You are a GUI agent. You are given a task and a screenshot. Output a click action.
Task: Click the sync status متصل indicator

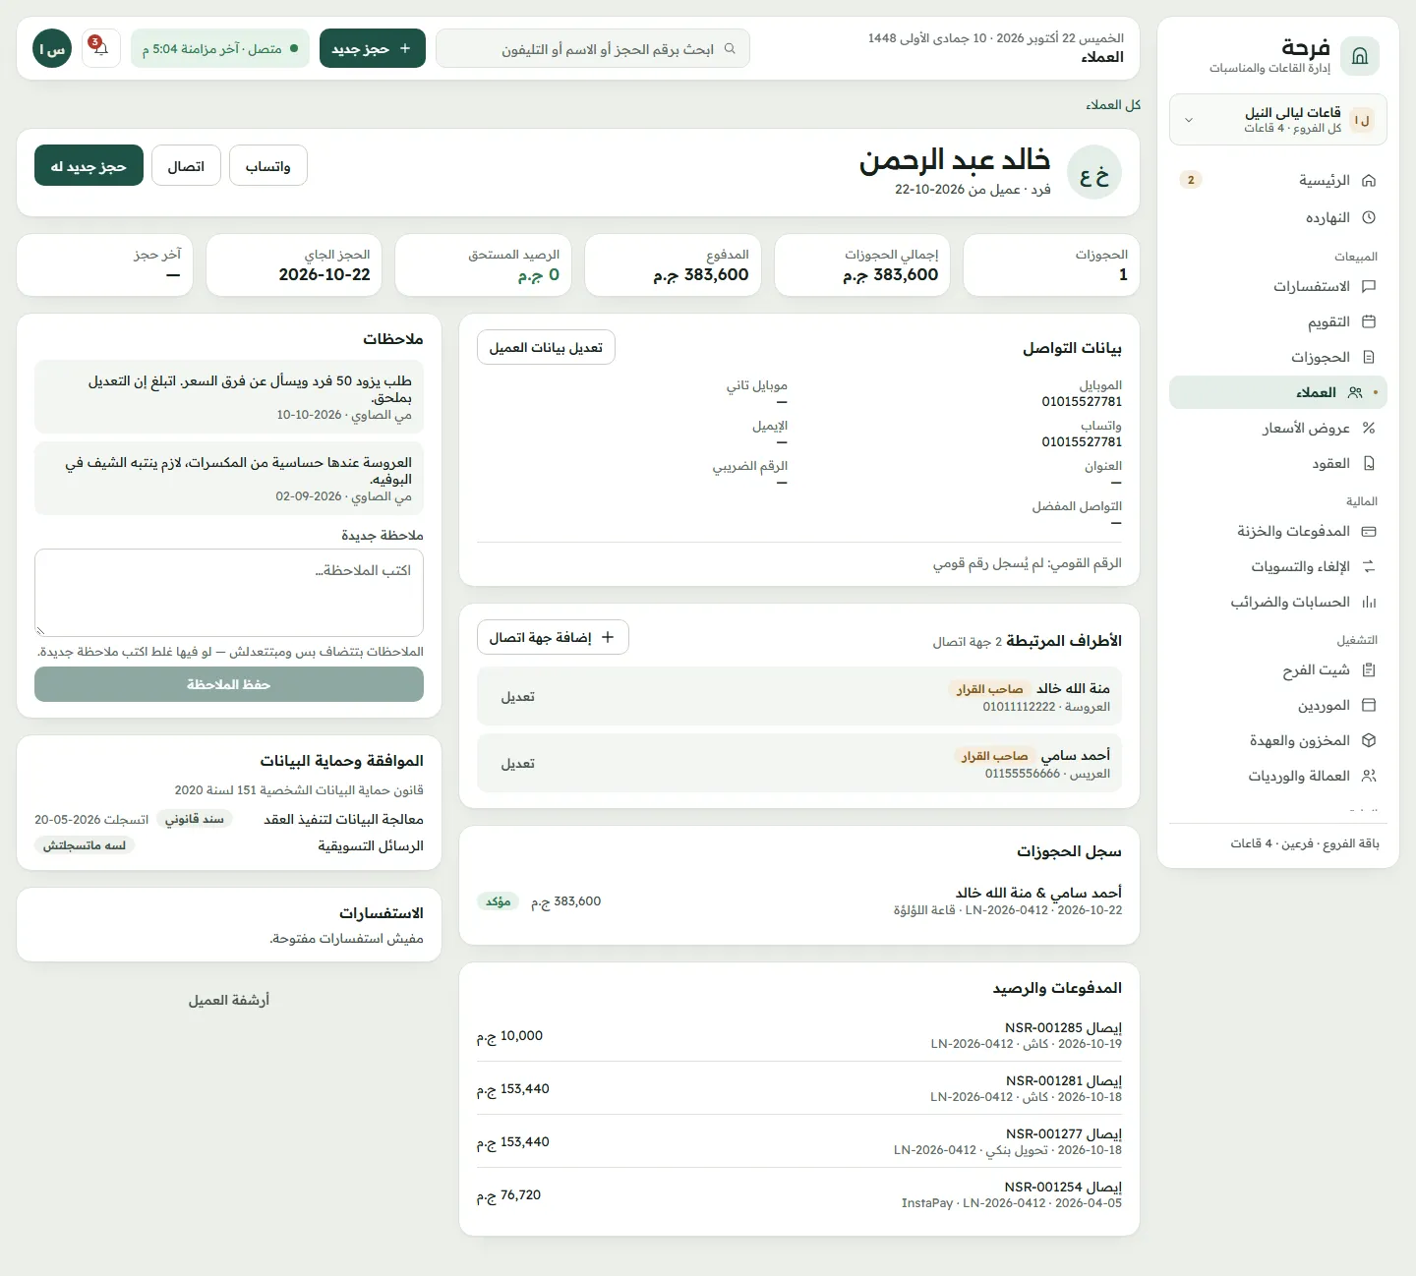220,48
